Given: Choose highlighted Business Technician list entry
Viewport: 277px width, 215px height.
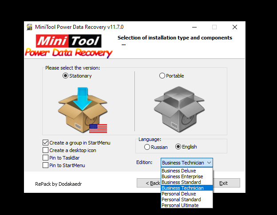Looking at the screenshot, I should (187, 188).
